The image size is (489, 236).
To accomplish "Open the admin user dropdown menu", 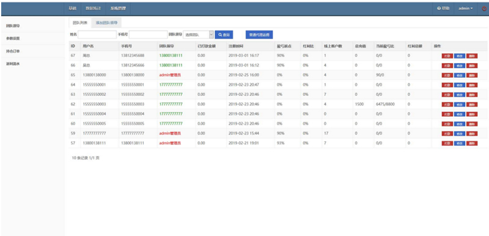I will (x=466, y=9).
